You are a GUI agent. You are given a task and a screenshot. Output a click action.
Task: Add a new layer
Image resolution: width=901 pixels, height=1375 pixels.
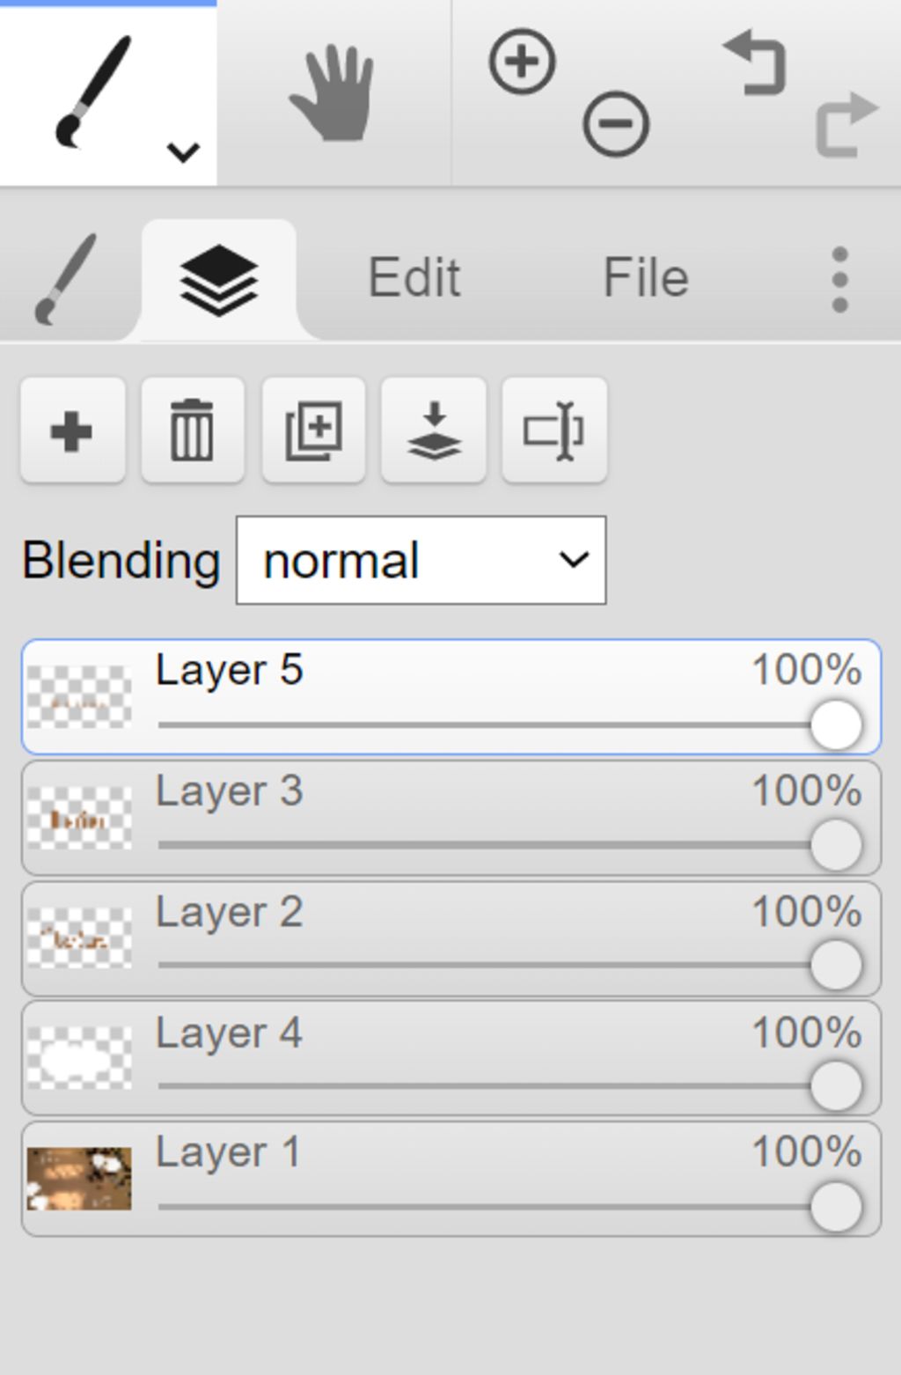pos(72,430)
